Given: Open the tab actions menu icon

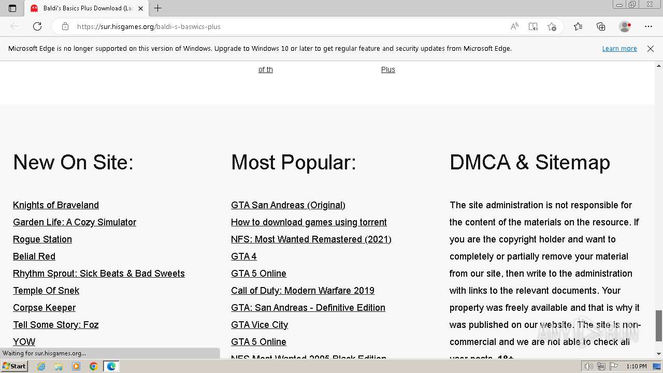Looking at the screenshot, I should pyautogui.click(x=12, y=8).
